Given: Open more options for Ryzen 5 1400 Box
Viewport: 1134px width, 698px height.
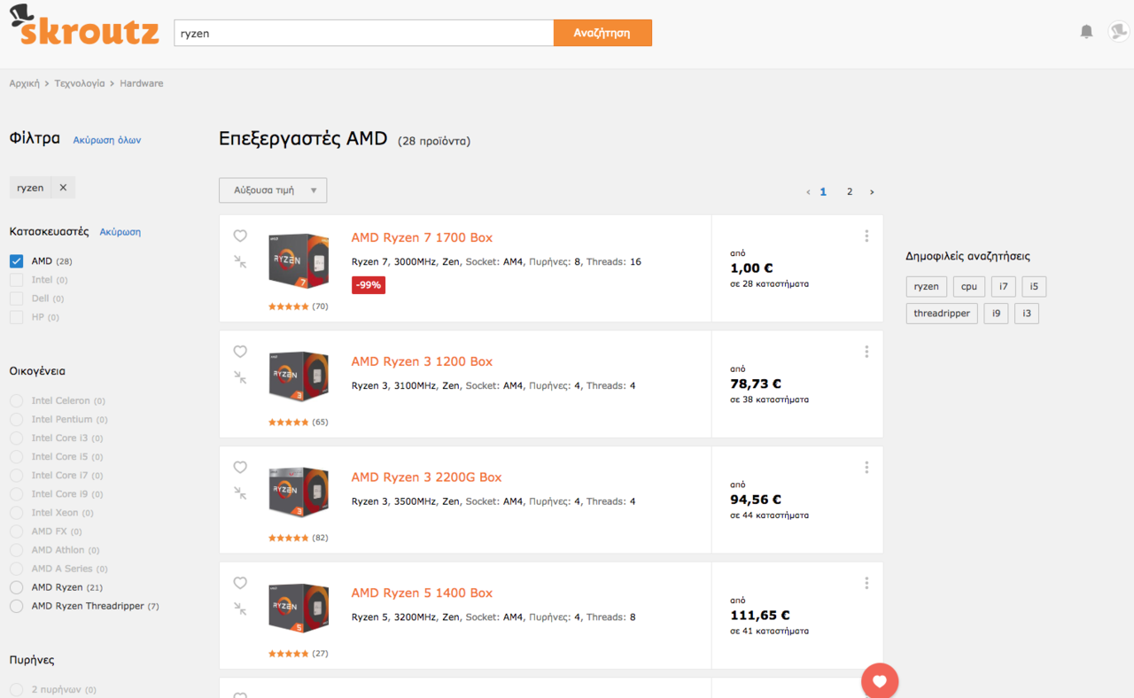Looking at the screenshot, I should click(x=866, y=583).
